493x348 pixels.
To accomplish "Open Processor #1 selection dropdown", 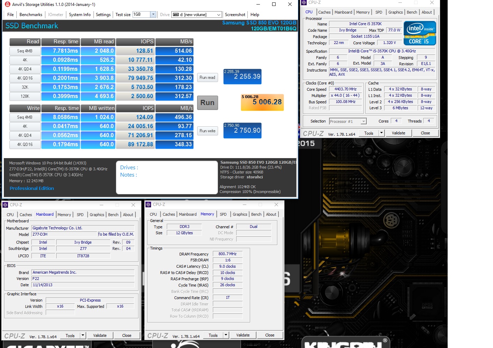I will 364,121.
